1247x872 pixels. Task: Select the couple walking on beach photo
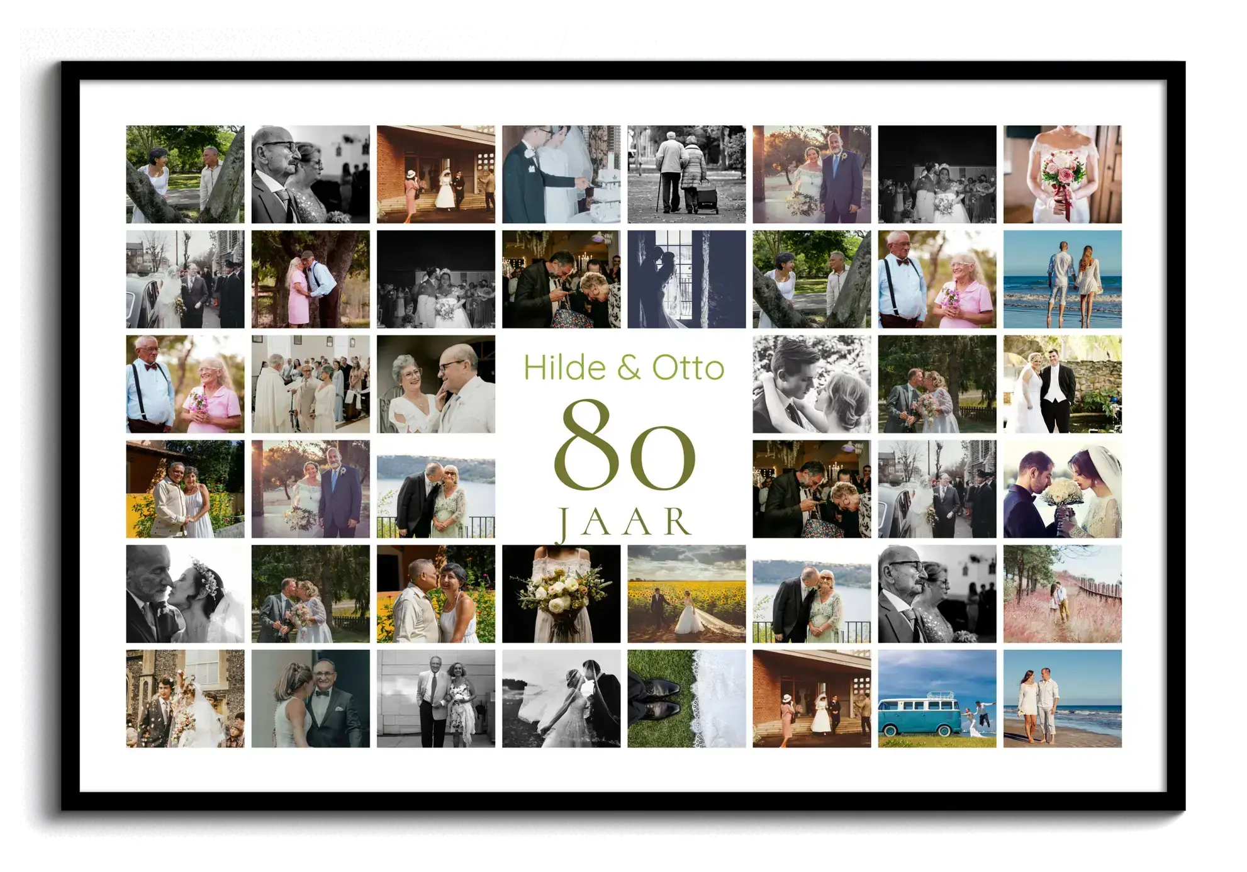point(1062,698)
